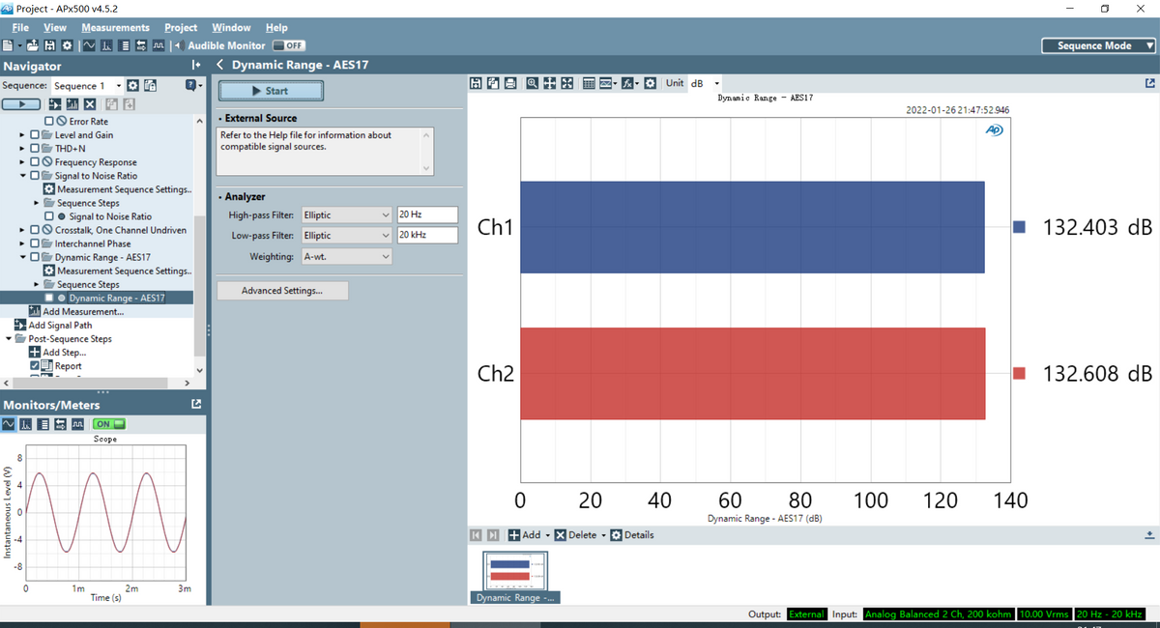Open Meters monitor from main toolbar

124,45
